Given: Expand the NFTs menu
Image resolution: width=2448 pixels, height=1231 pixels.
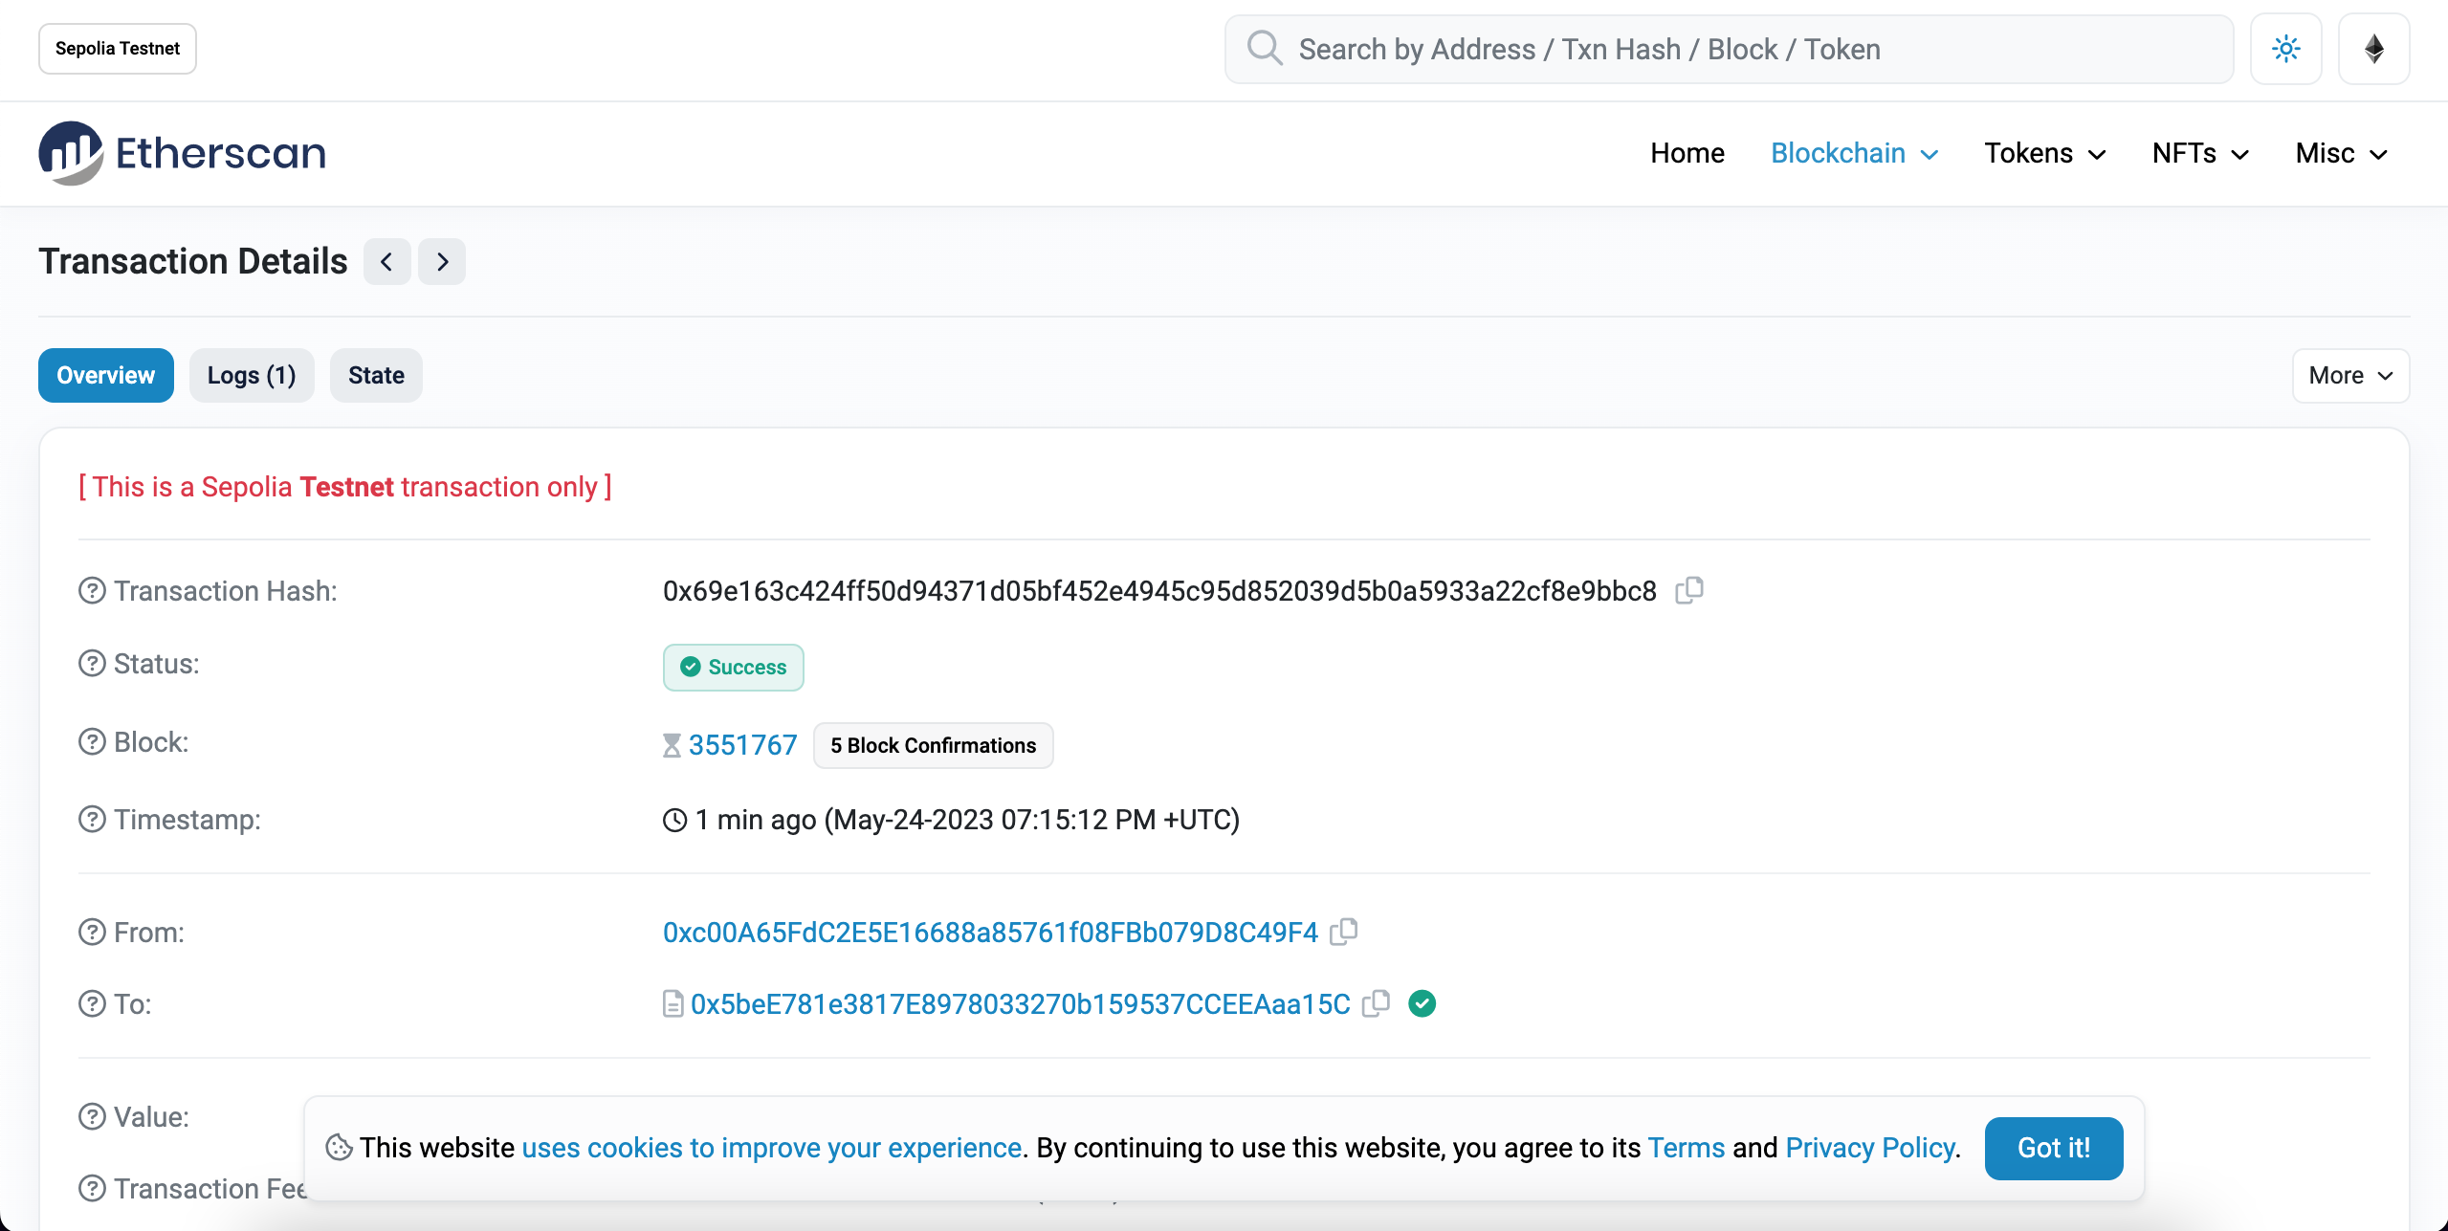Looking at the screenshot, I should click(2197, 153).
